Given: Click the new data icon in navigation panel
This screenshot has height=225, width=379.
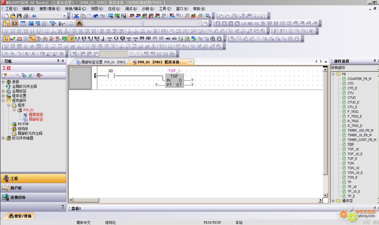Looking at the screenshot, I should pos(4,76).
